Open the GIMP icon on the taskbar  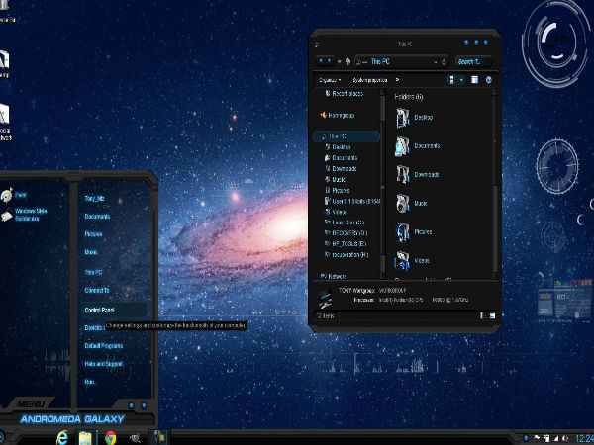pos(134,438)
